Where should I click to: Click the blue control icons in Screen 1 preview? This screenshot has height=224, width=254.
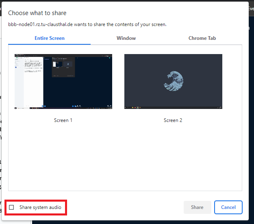(76, 106)
